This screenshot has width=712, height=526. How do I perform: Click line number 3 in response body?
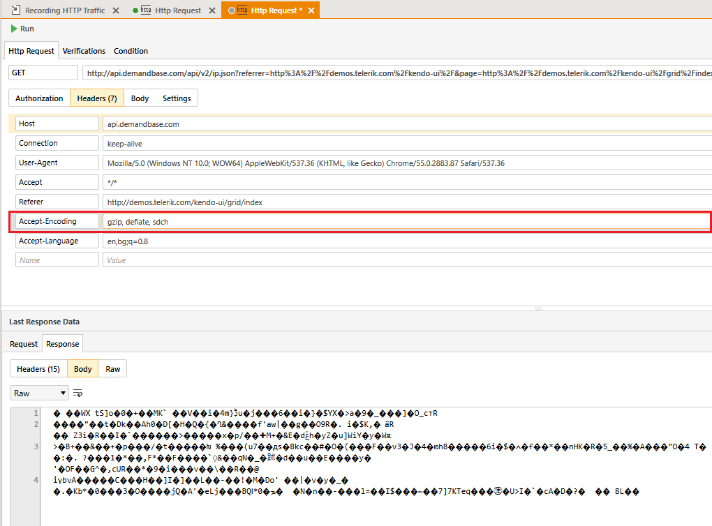coord(36,446)
